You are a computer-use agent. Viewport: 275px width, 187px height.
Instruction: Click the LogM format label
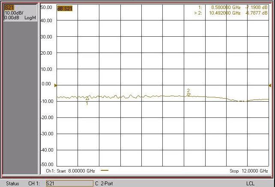point(30,17)
